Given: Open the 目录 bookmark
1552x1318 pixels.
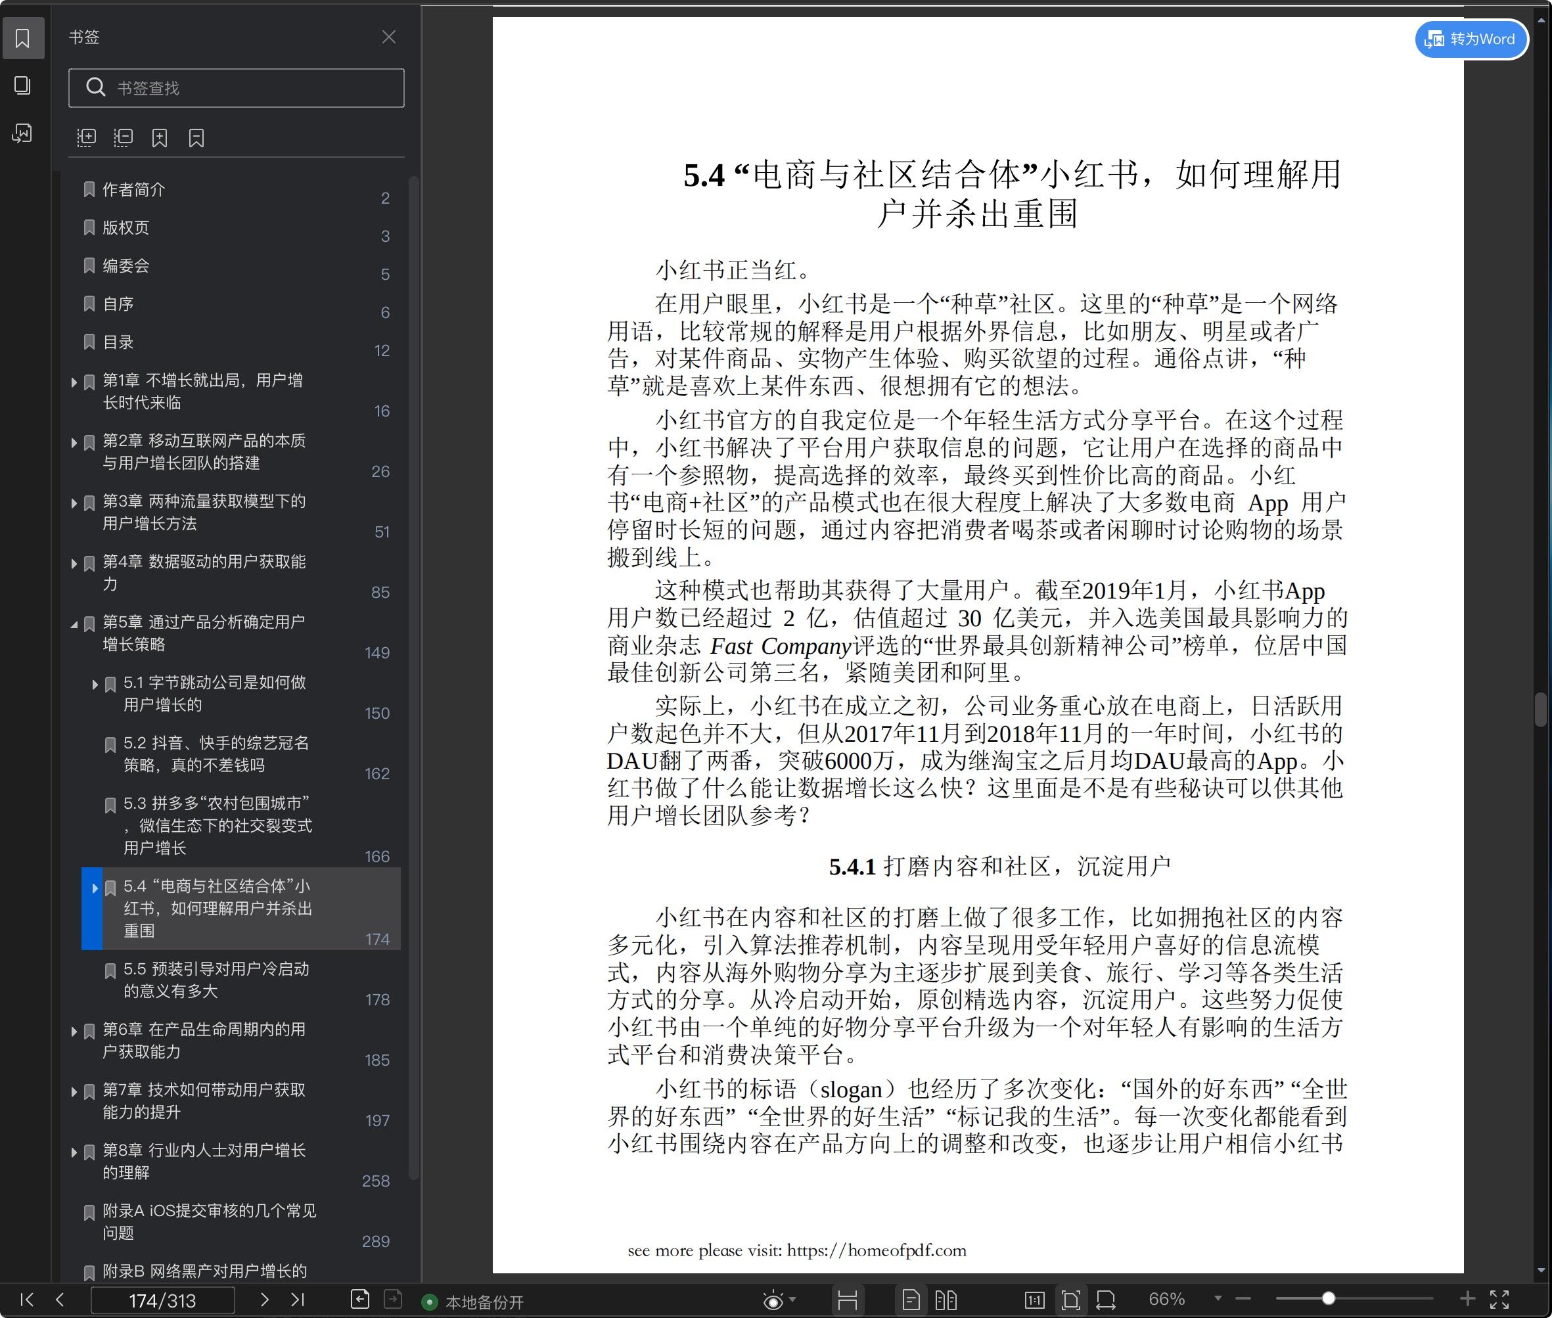Looking at the screenshot, I should click(118, 342).
